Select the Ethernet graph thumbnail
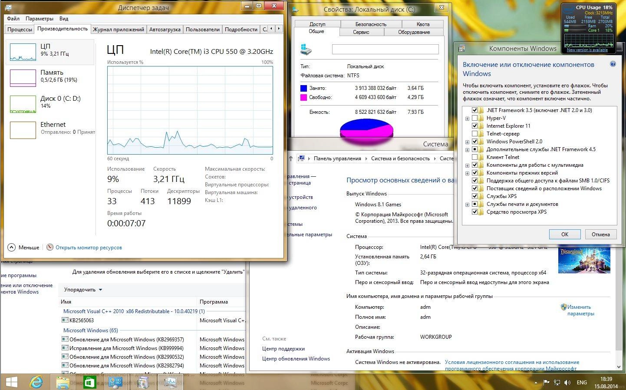This screenshot has height=390, width=626. (x=23, y=130)
